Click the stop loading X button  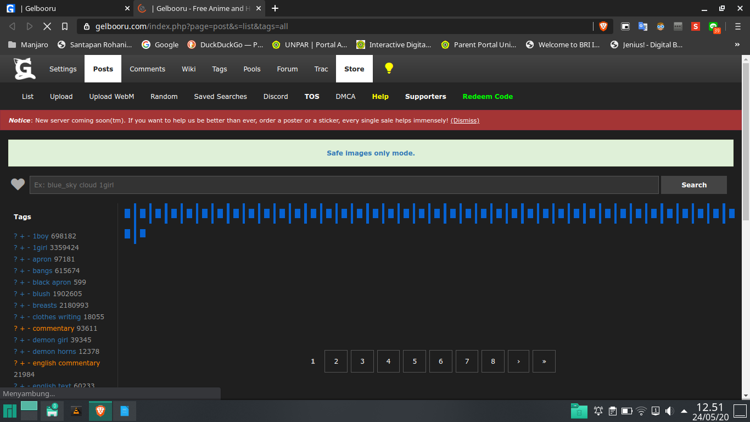point(47,26)
